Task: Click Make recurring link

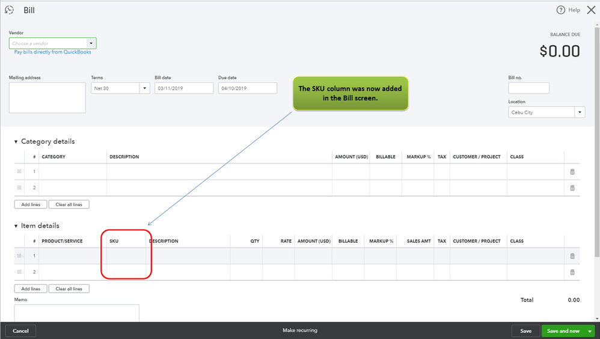Action: 300,330
